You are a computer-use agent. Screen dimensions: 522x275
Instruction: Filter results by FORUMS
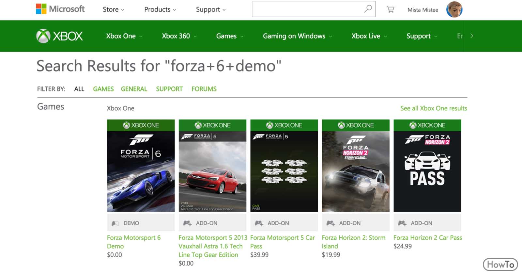(204, 89)
